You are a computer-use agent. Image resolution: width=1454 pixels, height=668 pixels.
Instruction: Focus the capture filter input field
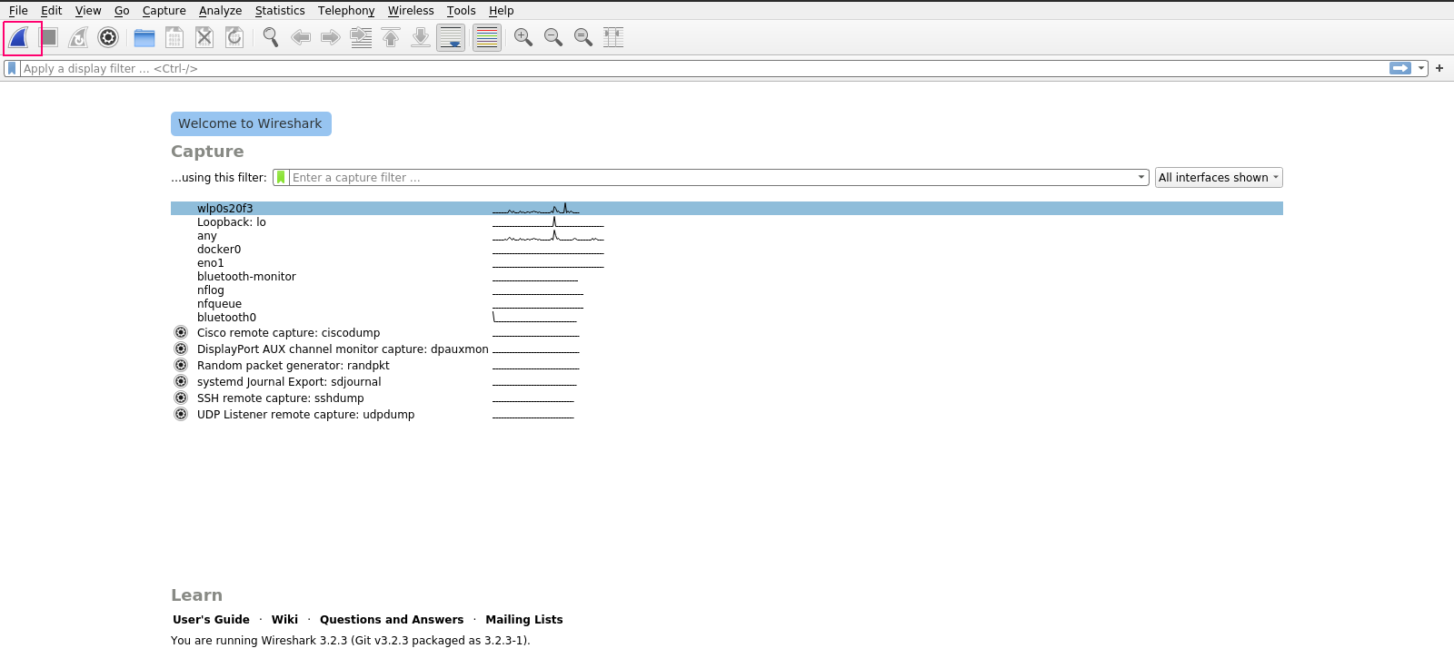(x=712, y=177)
